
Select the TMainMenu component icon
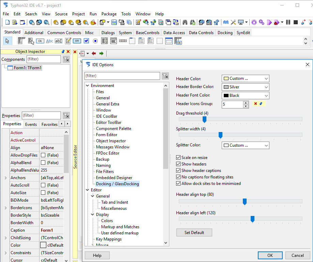21,41
